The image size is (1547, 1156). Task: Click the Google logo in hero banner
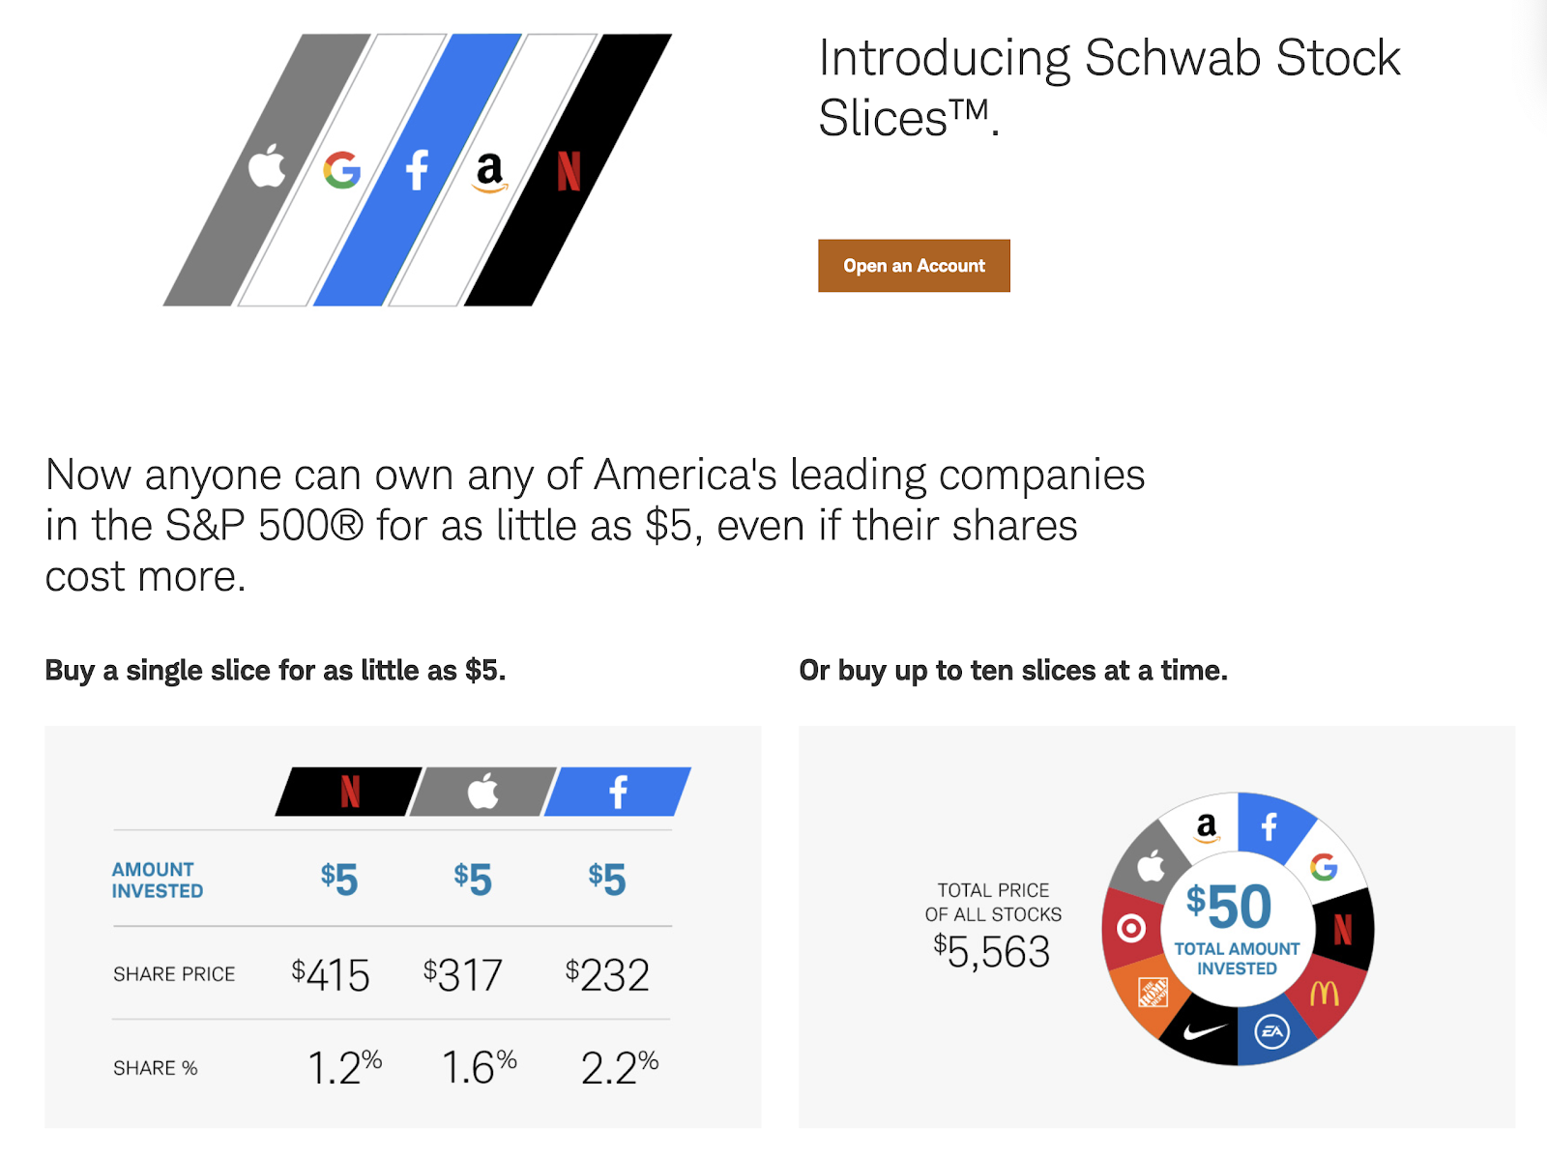point(341,170)
